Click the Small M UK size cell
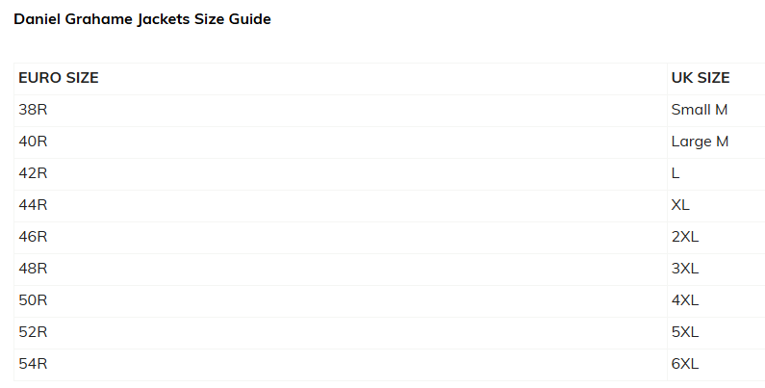765x388 pixels. 700,110
